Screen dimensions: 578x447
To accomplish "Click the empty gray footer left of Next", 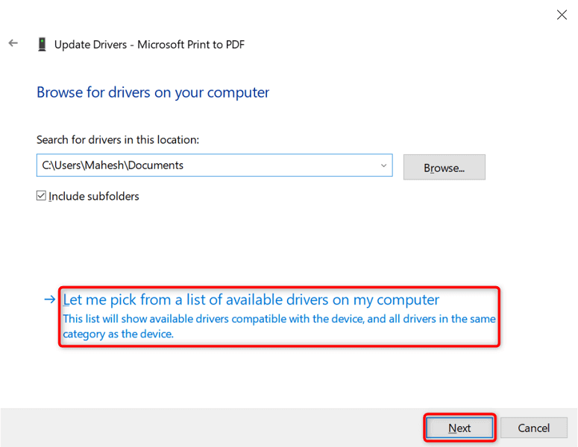I will pyautogui.click(x=209, y=428).
